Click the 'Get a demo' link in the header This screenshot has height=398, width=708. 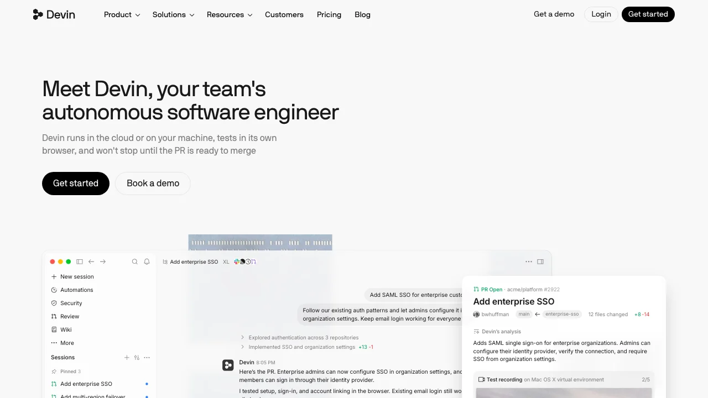click(x=554, y=14)
